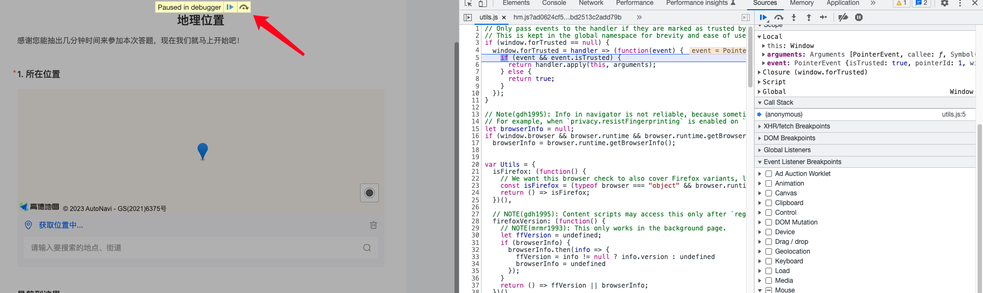Open the hm.js file tab
Viewport: 983px width, 293px height.
click(x=567, y=17)
